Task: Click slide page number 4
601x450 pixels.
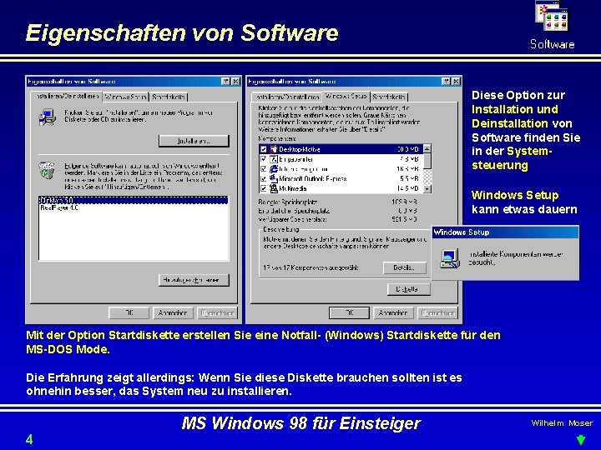Action: [x=29, y=439]
